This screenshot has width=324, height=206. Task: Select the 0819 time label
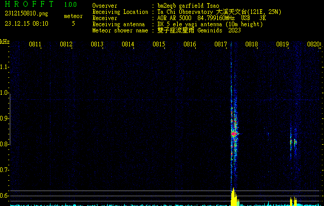click(x=282, y=45)
